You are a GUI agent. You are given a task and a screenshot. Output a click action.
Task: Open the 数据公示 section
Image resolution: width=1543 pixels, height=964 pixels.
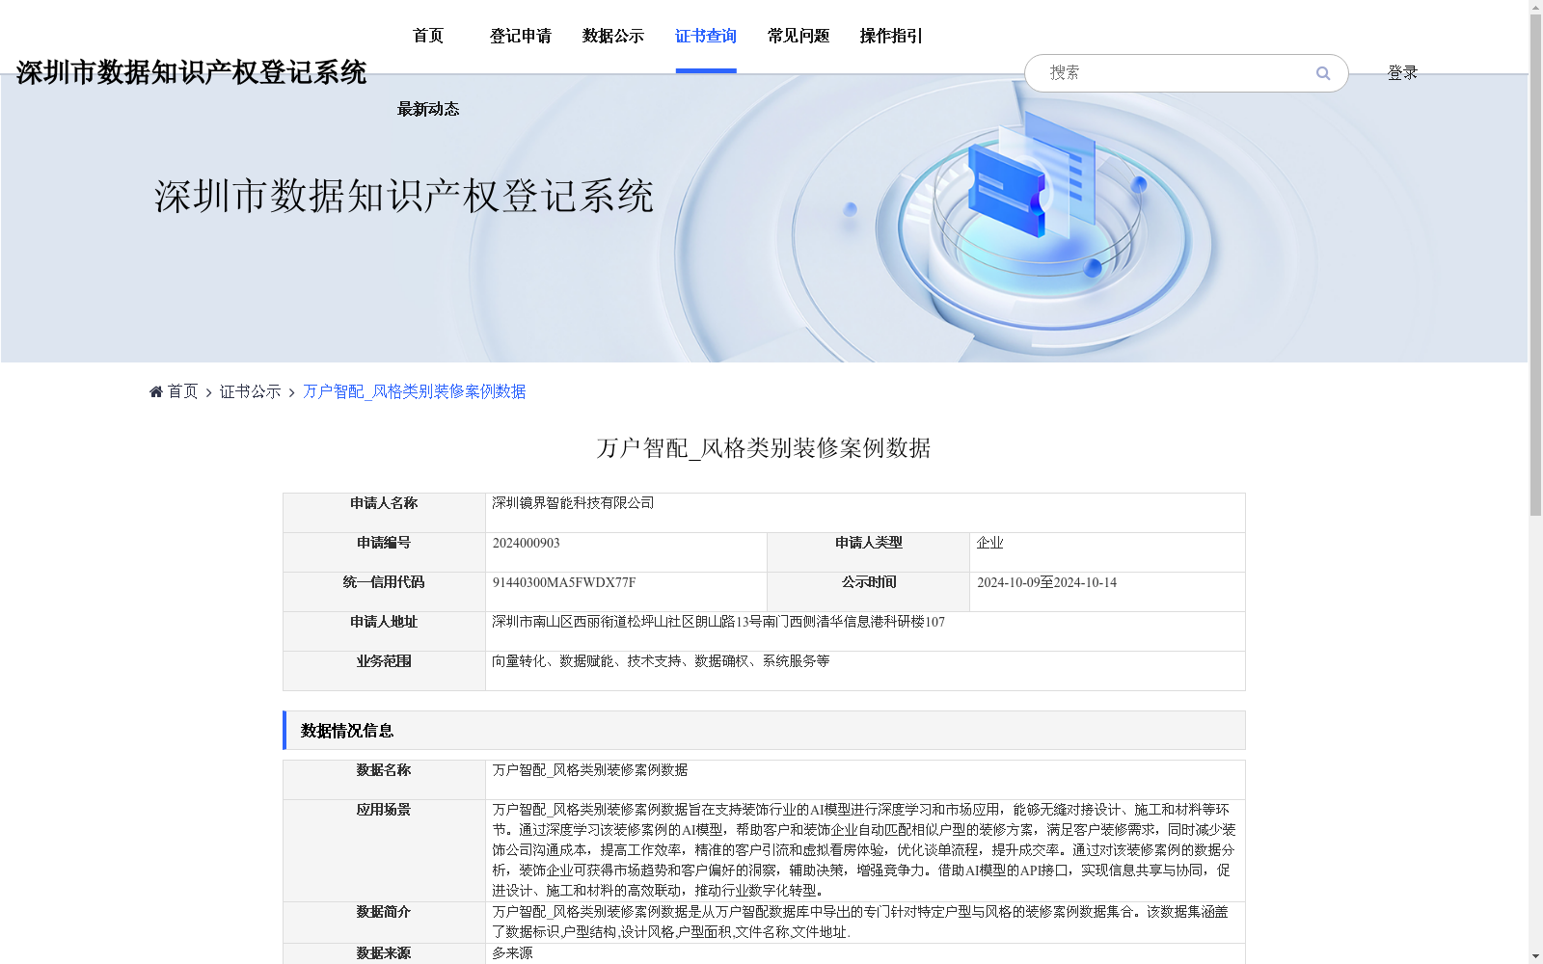pyautogui.click(x=610, y=36)
